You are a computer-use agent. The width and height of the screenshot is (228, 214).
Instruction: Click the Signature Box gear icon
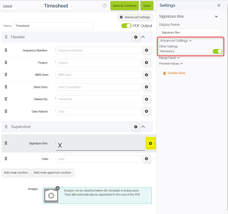click(150, 143)
